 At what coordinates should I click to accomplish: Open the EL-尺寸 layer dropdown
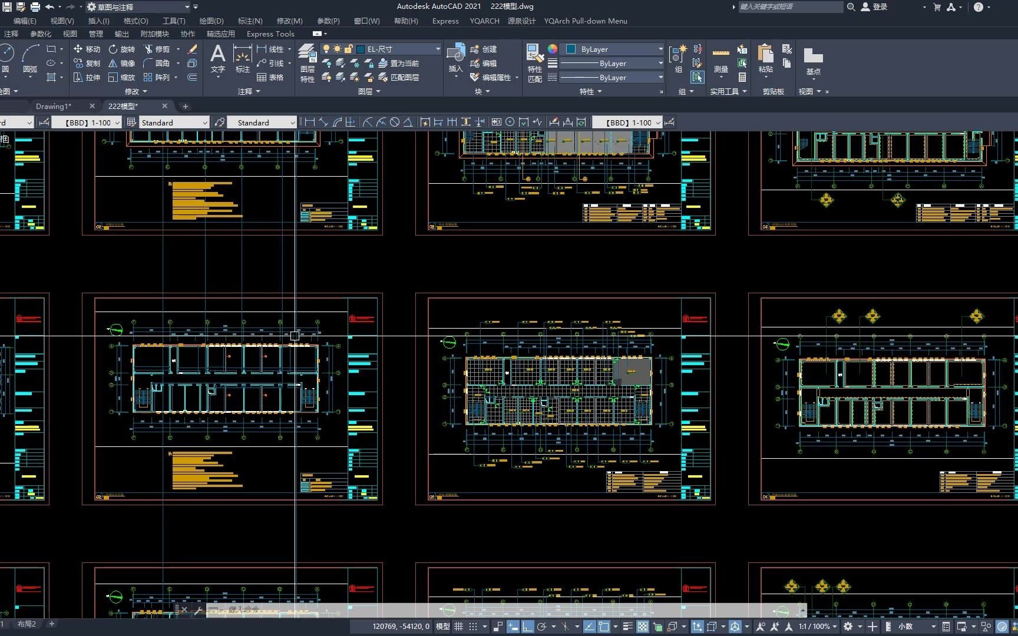[438, 49]
